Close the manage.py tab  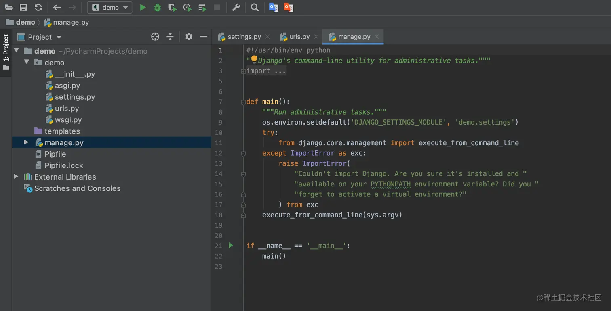click(377, 37)
